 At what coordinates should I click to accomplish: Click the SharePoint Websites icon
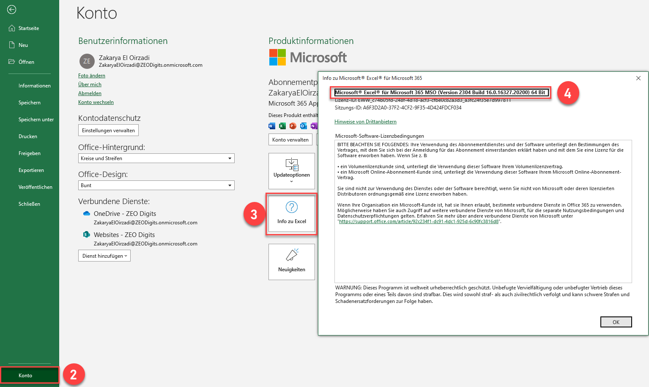87,234
